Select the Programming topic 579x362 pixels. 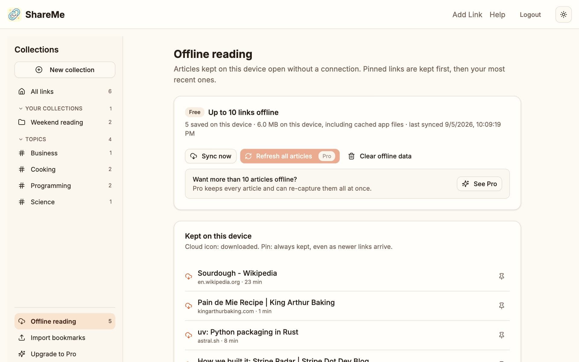[x=65, y=186]
